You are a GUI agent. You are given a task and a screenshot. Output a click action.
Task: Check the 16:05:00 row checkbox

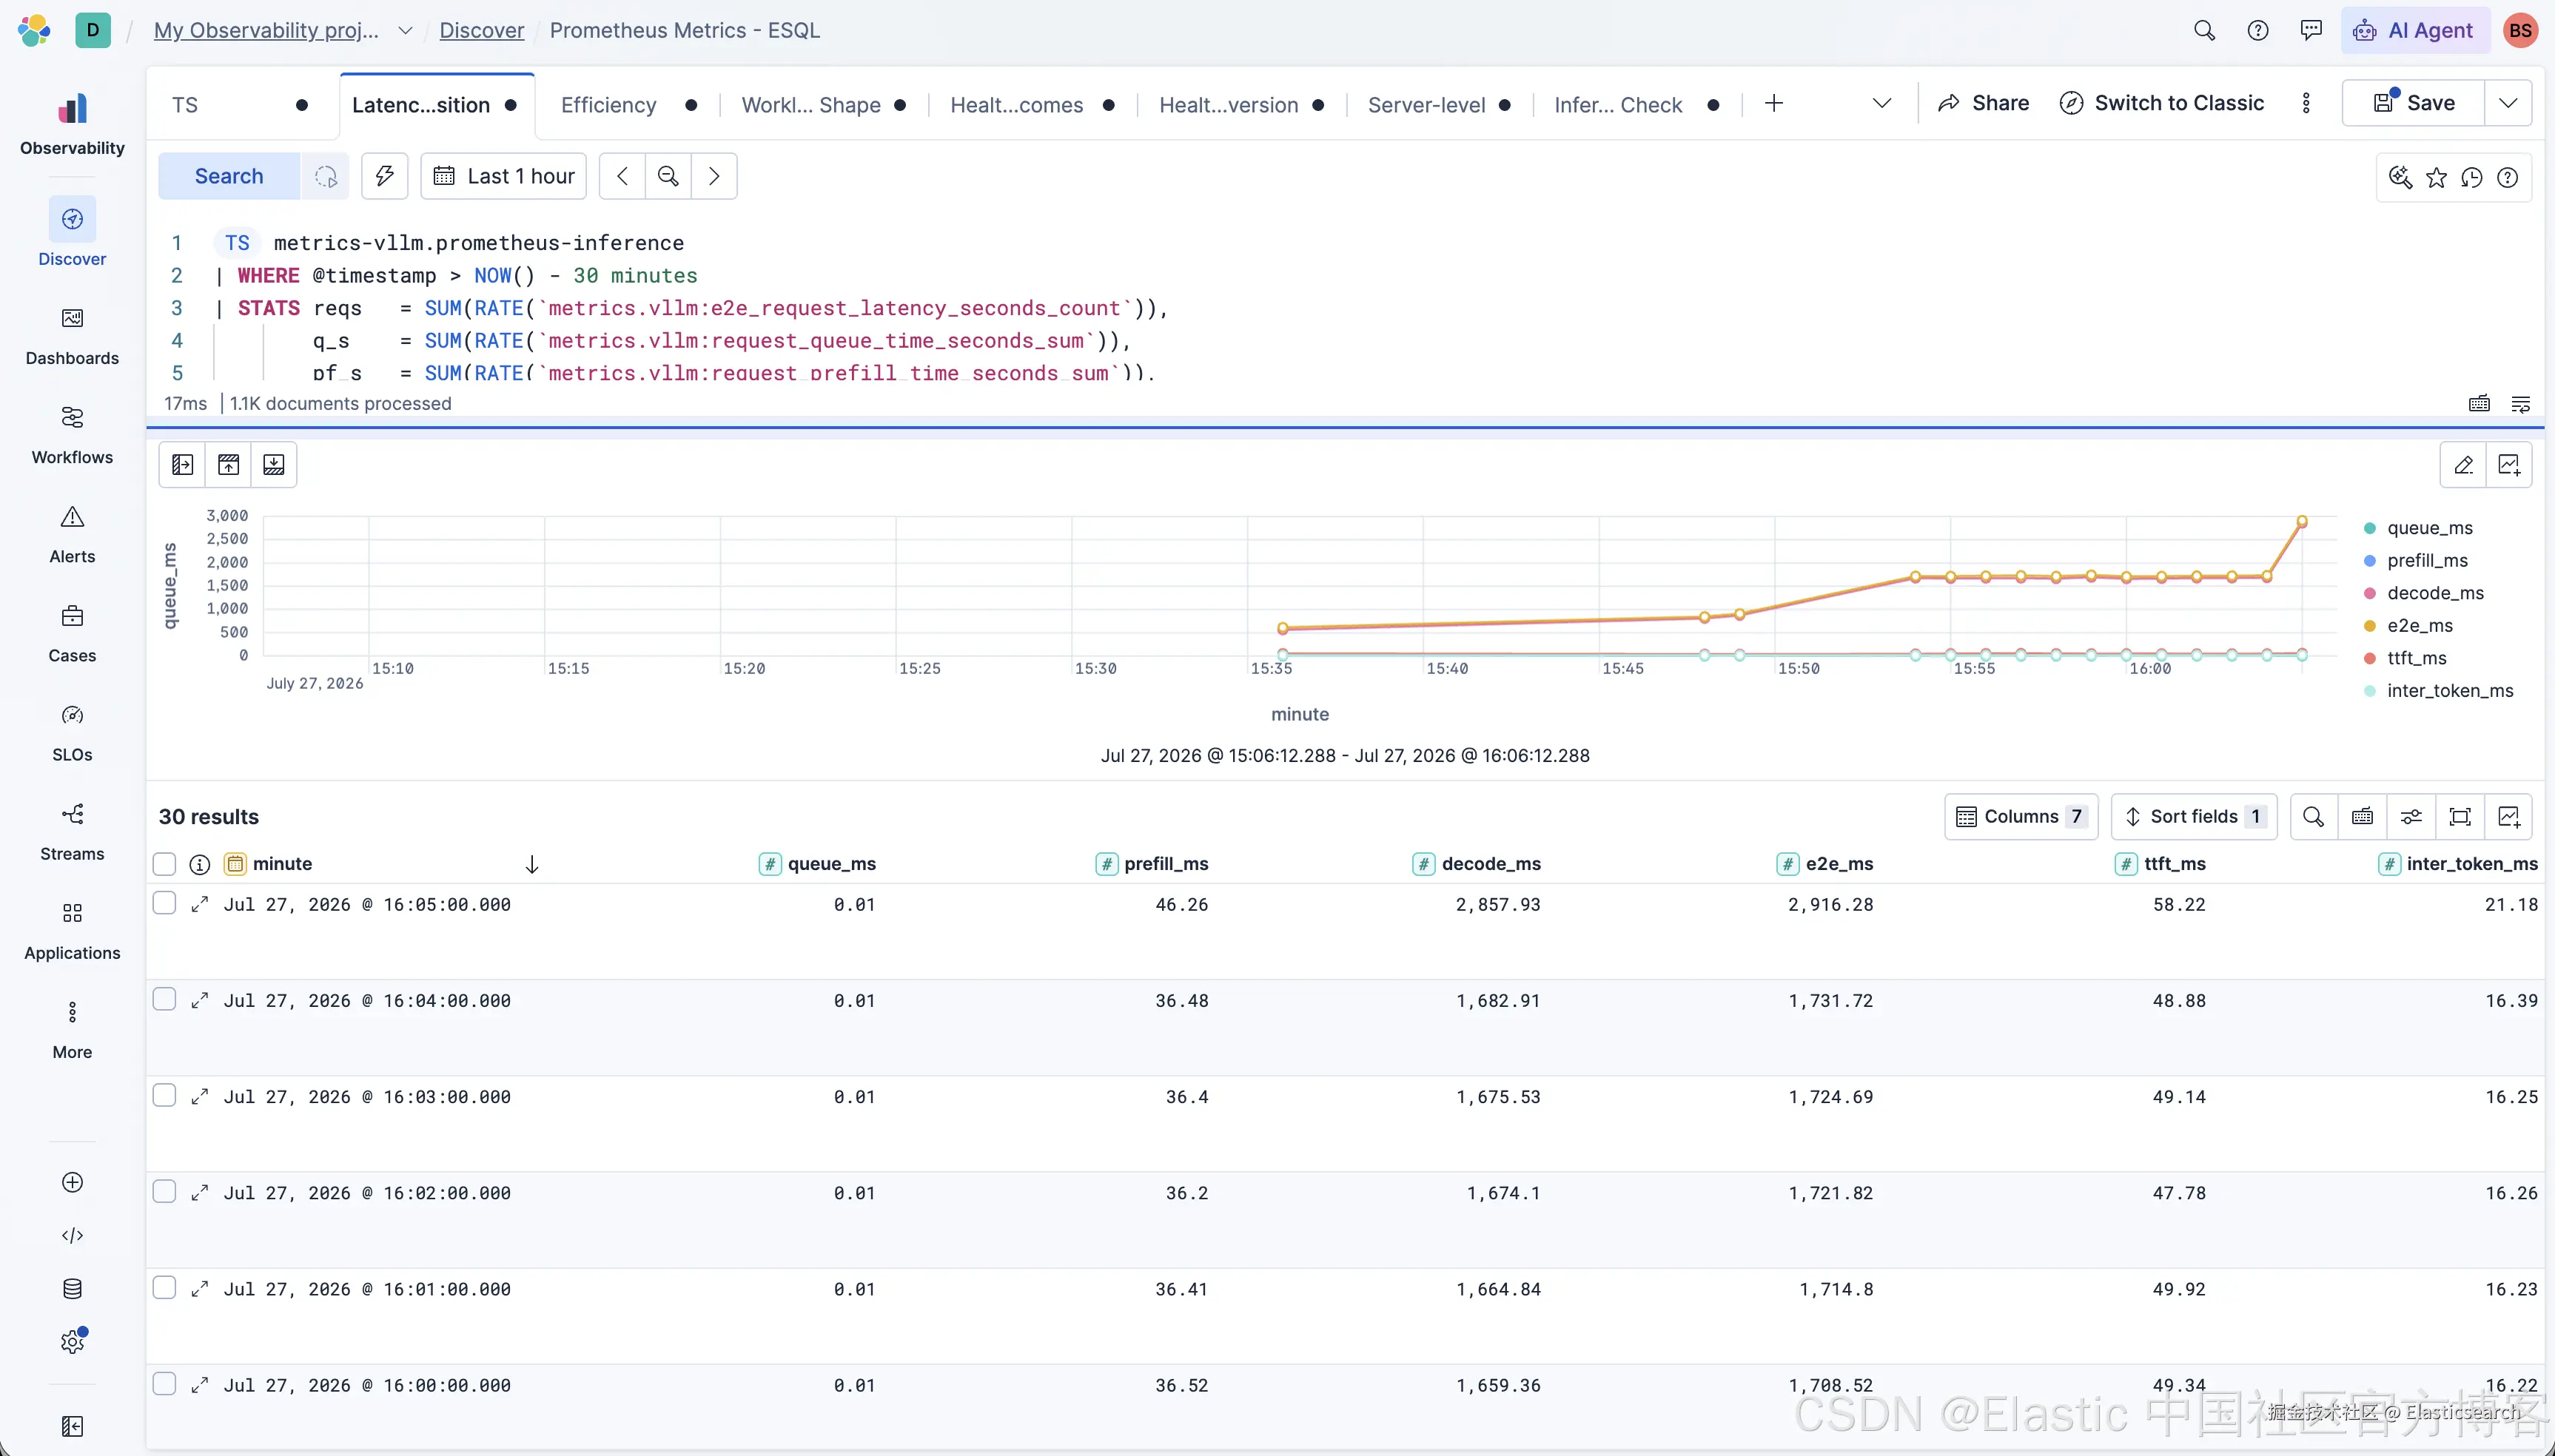tap(164, 903)
